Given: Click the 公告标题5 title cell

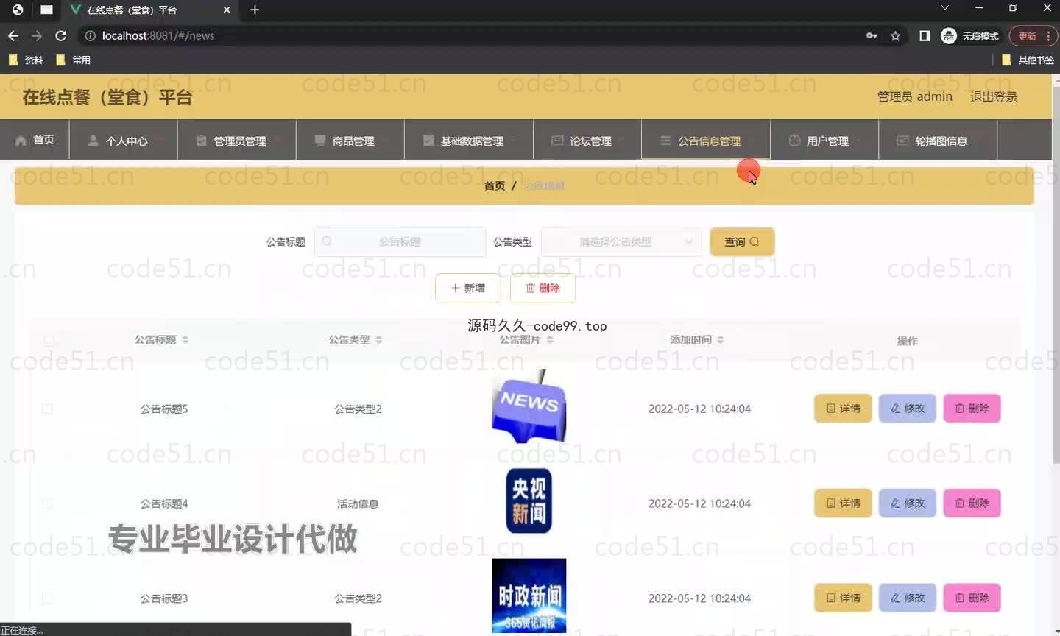Looking at the screenshot, I should (164, 409).
